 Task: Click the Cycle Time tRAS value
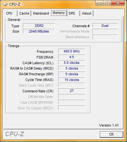pos(71,80)
